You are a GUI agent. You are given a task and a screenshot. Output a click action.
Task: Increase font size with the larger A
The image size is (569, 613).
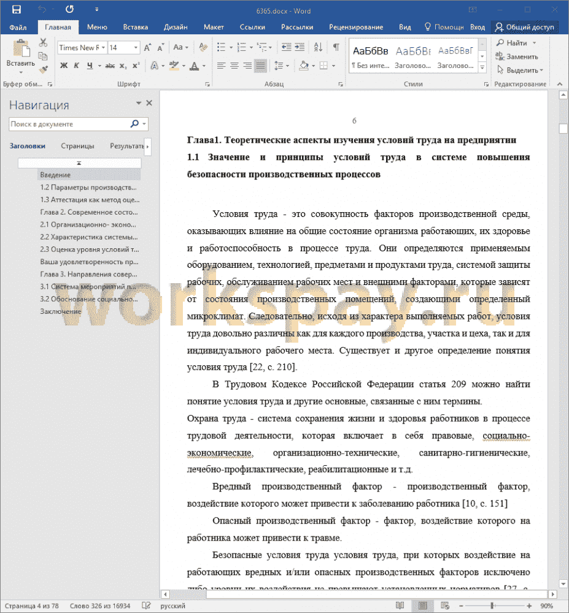click(x=147, y=48)
